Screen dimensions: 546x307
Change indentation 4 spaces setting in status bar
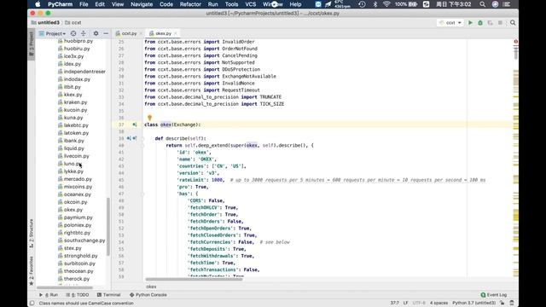(439, 303)
